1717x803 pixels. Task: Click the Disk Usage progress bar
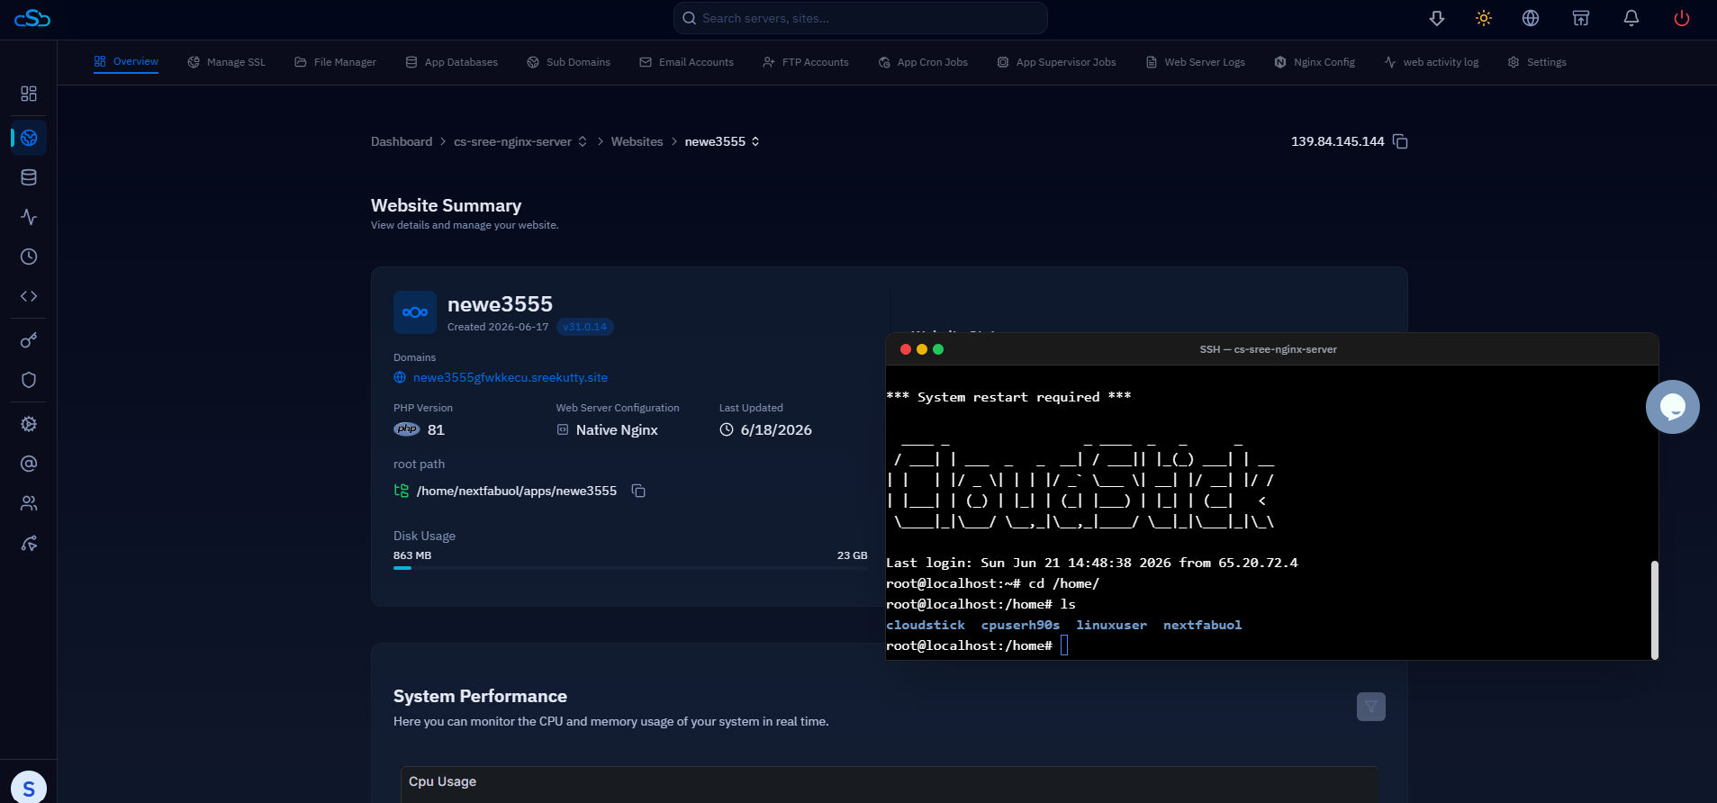(x=630, y=568)
